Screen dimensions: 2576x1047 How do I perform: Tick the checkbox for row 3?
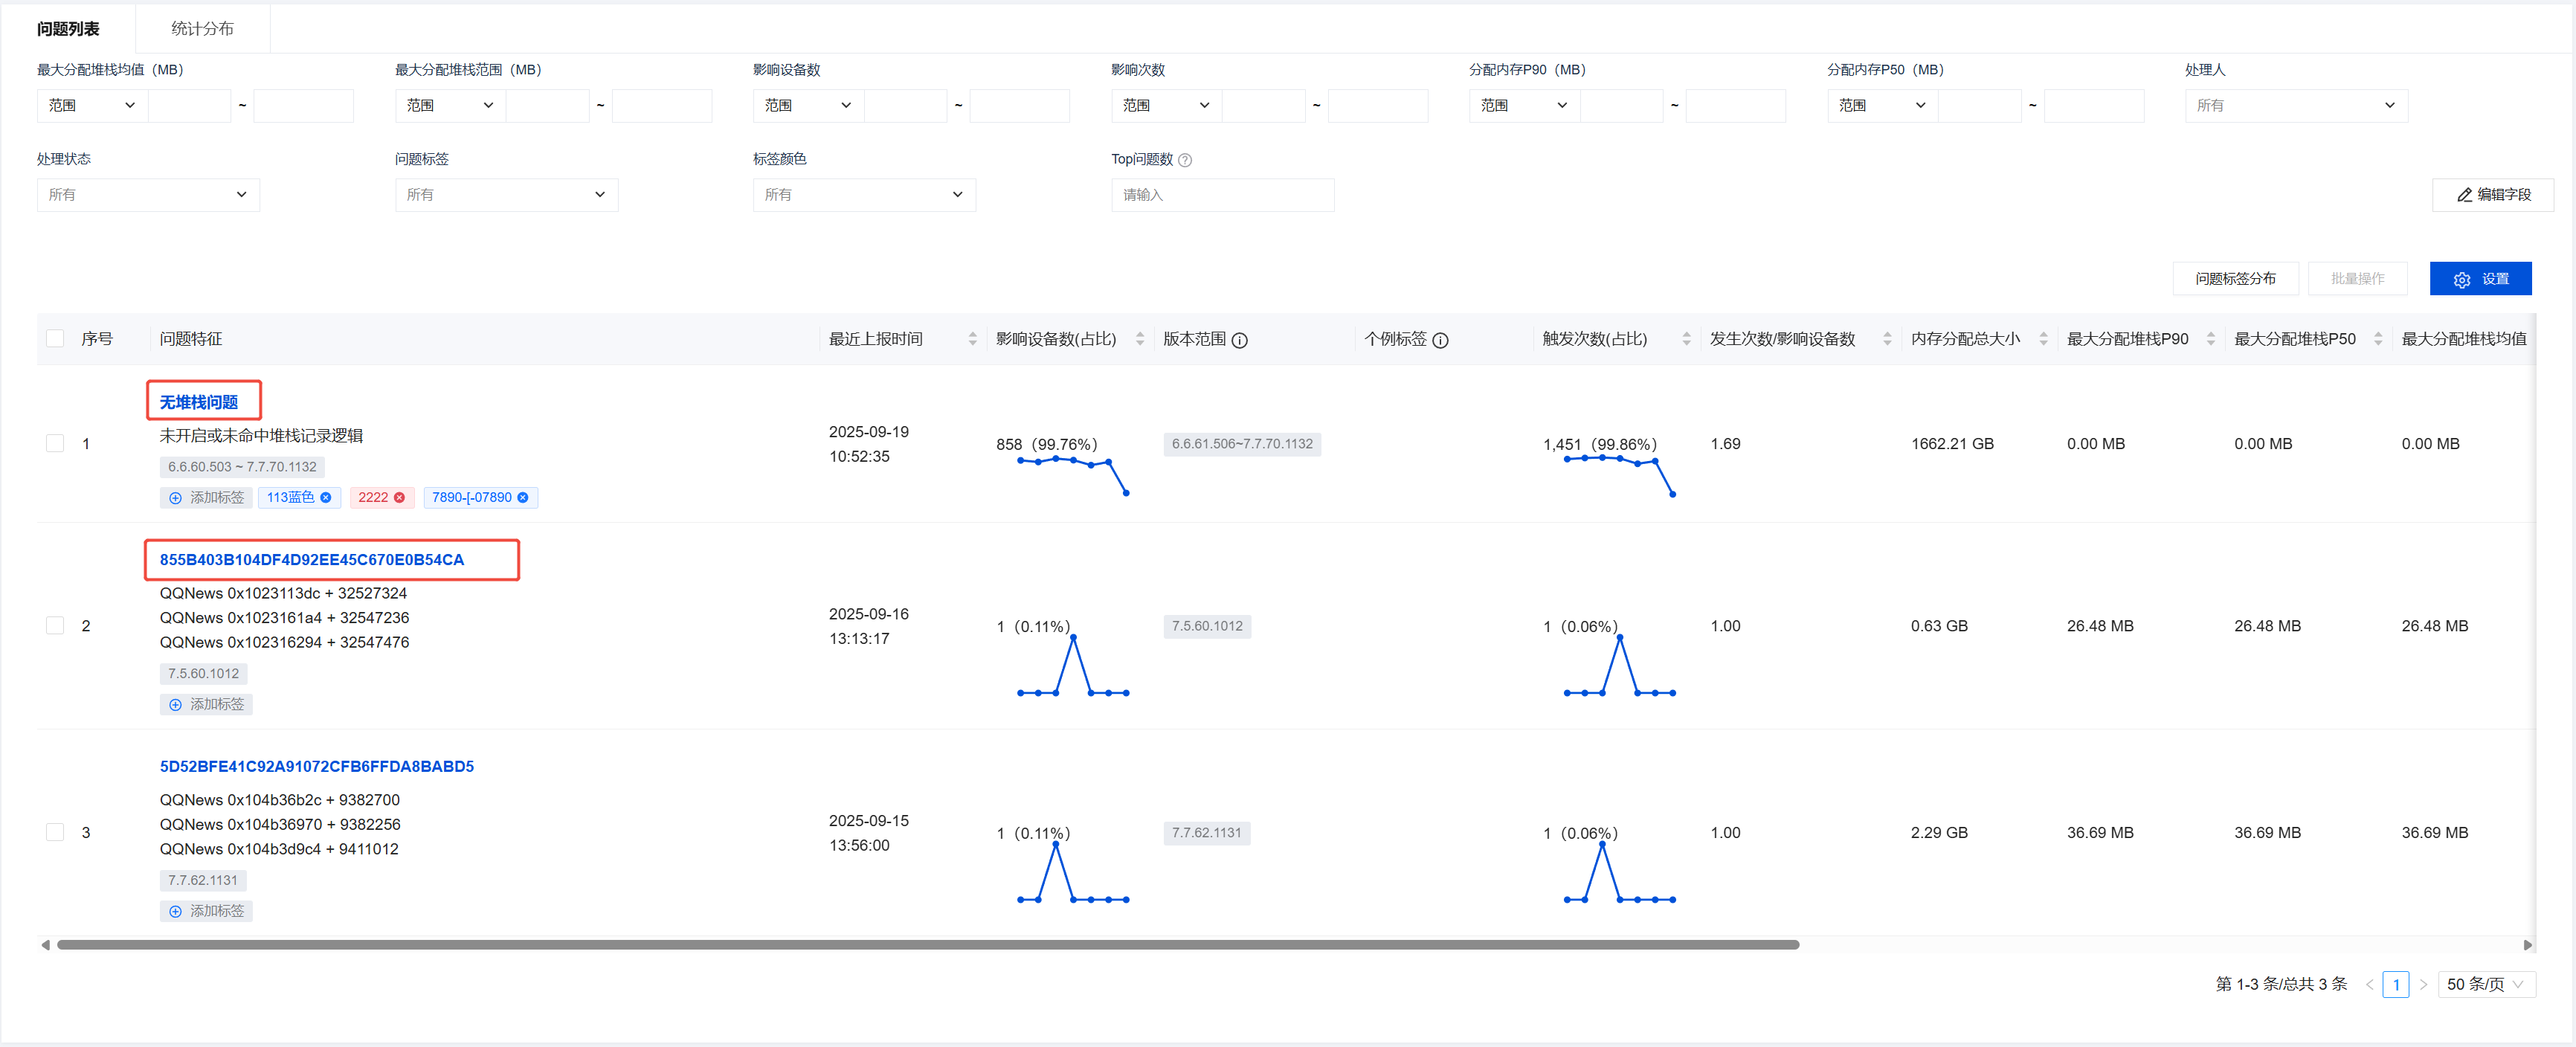tap(55, 832)
